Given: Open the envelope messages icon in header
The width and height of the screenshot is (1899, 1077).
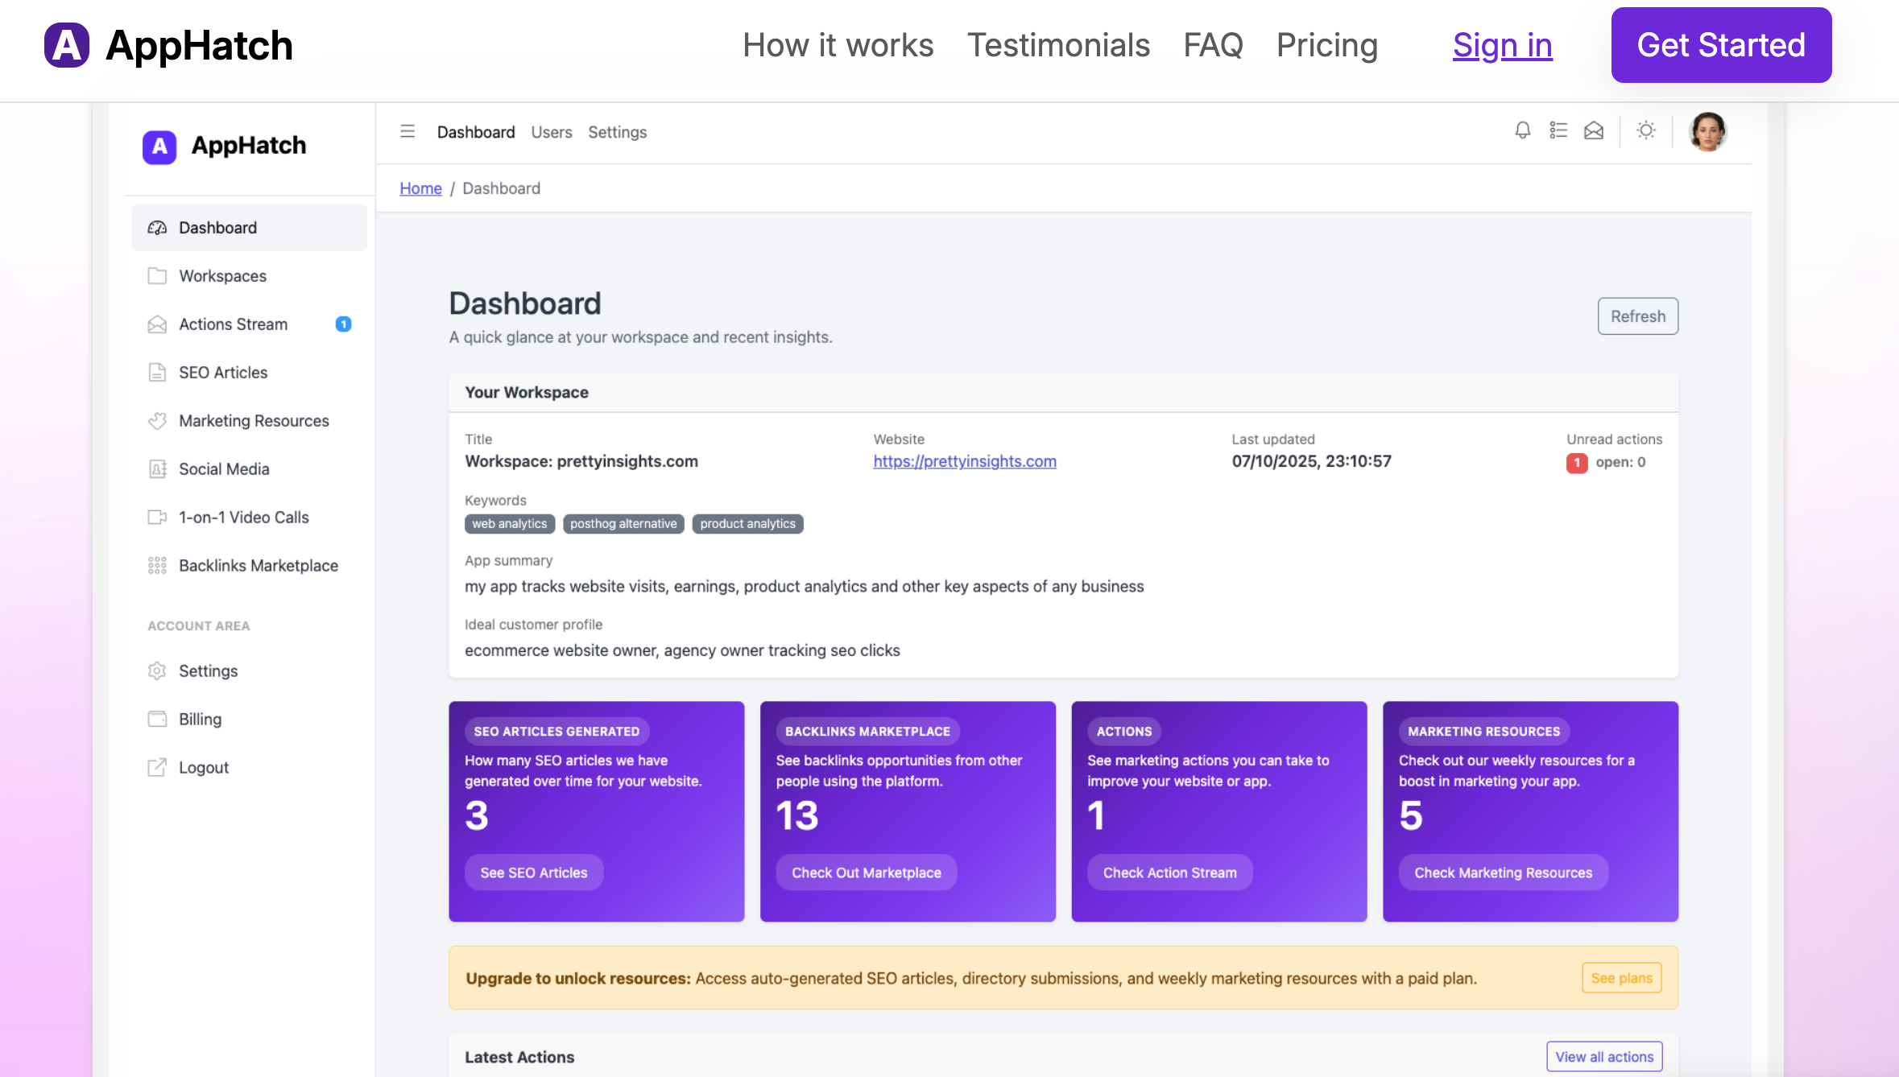Looking at the screenshot, I should click(1594, 130).
